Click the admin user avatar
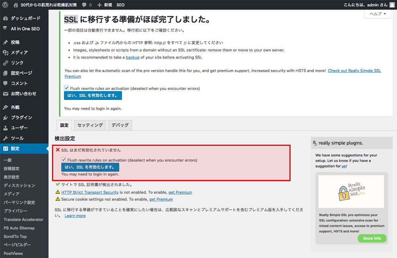 coord(392,5)
